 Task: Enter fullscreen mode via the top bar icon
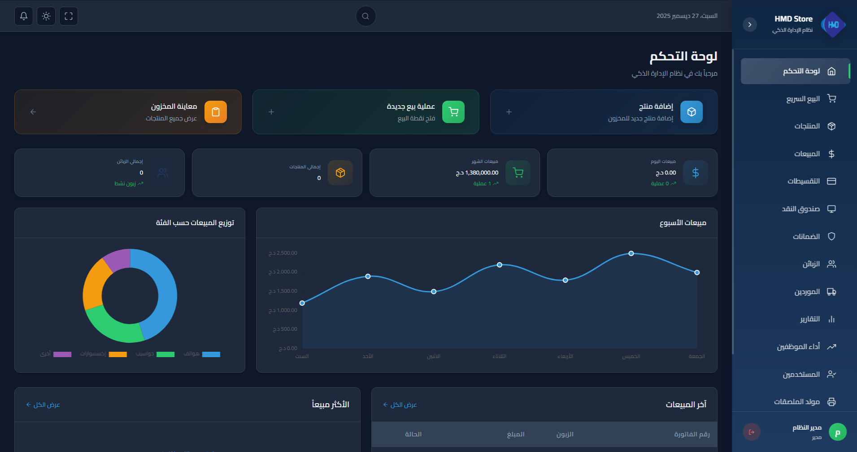69,16
